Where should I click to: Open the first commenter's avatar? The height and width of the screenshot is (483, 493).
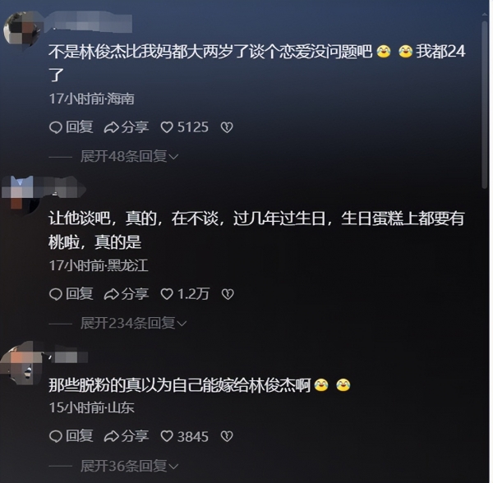pyautogui.click(x=21, y=30)
